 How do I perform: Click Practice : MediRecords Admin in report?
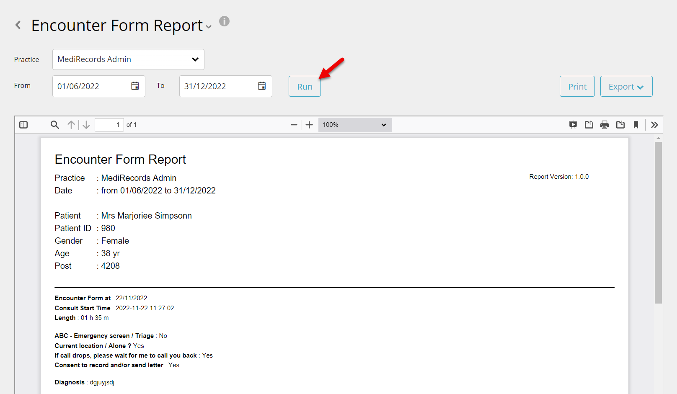coord(116,178)
